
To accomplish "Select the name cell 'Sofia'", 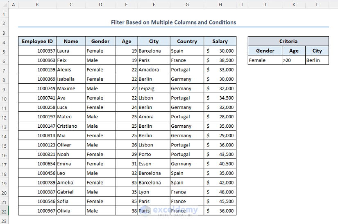I will [71, 202].
